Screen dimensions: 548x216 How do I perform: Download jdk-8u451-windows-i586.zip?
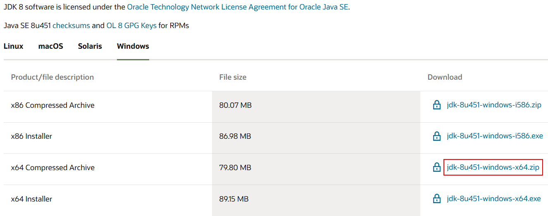tap(494, 105)
